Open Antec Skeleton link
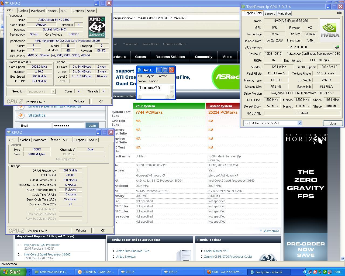The width and height of the screenshot is (345, 276). 126,257
